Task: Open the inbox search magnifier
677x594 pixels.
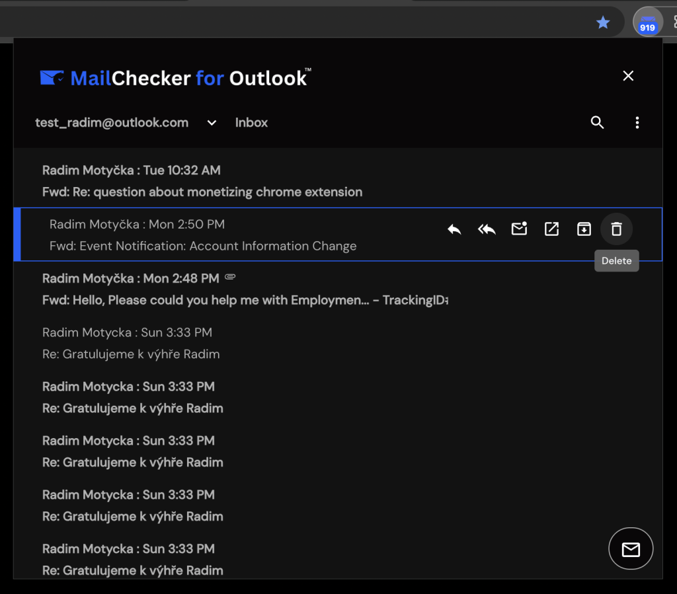Action: tap(597, 122)
